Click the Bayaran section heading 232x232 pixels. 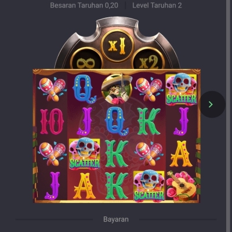tap(116, 219)
